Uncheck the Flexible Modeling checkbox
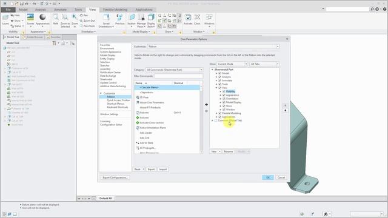The height and width of the screenshot is (218, 388). tap(219, 113)
